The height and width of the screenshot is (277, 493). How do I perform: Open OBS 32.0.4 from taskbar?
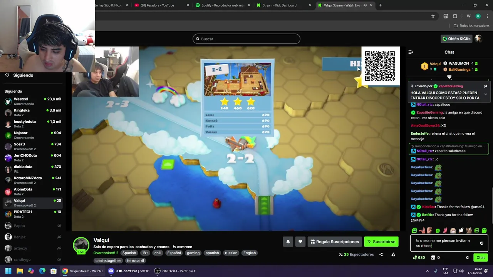coord(175,271)
